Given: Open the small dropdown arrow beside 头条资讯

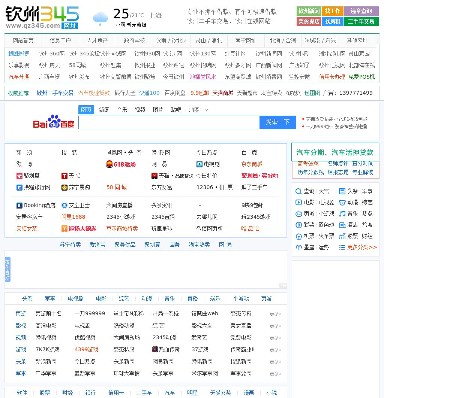Looking at the screenshot, I should pyautogui.click(x=200, y=206).
